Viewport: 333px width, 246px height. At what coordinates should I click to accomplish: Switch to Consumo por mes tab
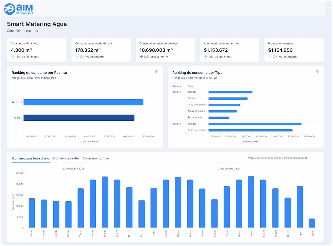click(96, 158)
